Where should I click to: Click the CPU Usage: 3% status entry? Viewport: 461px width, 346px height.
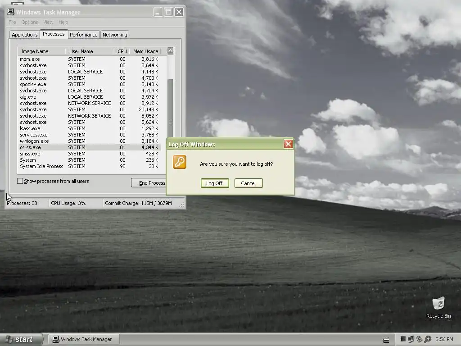click(76, 203)
